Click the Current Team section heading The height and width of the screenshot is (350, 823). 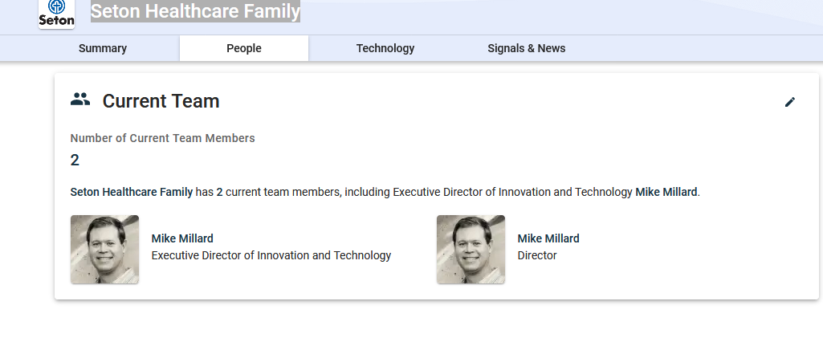point(161,101)
